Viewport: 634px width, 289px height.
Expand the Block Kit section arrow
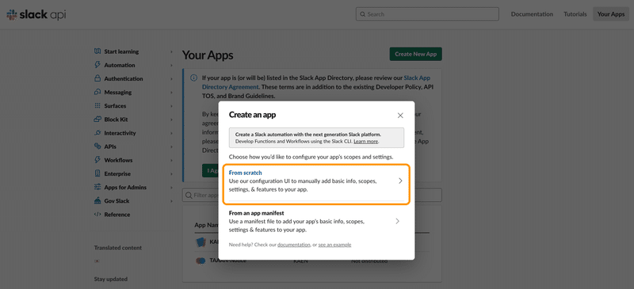171,120
